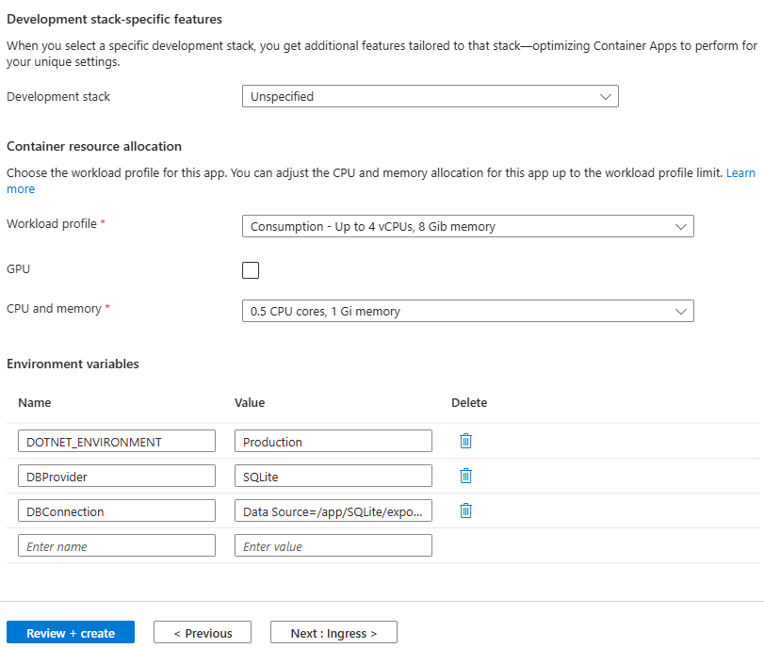Open the CPU and memory dropdown

click(467, 311)
